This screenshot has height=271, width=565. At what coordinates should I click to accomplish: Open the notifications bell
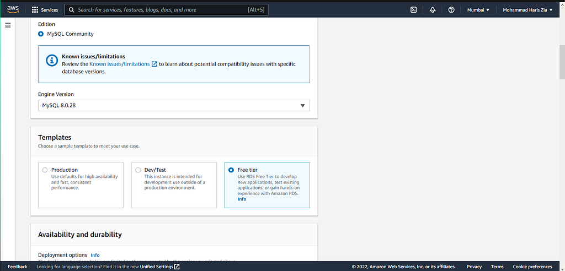(433, 10)
